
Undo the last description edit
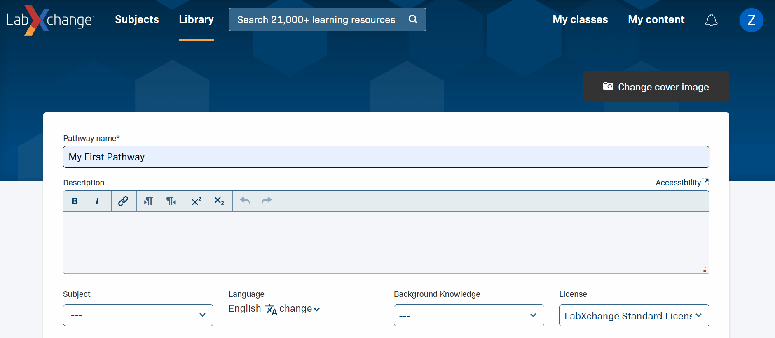pos(245,201)
